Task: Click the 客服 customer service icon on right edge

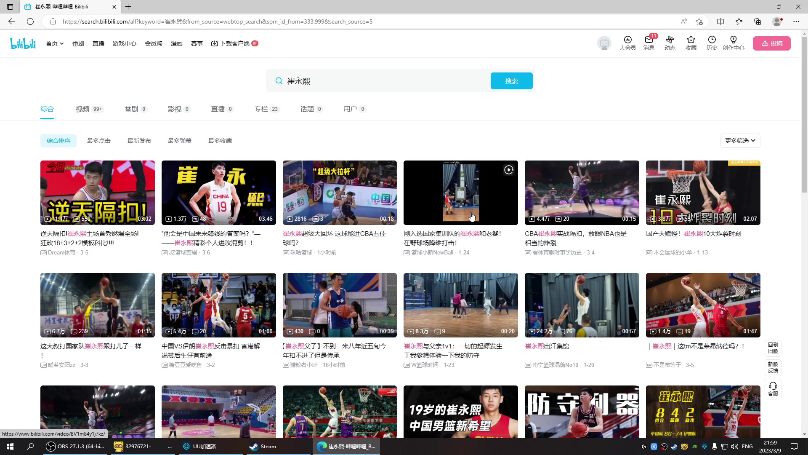Action: point(773,388)
